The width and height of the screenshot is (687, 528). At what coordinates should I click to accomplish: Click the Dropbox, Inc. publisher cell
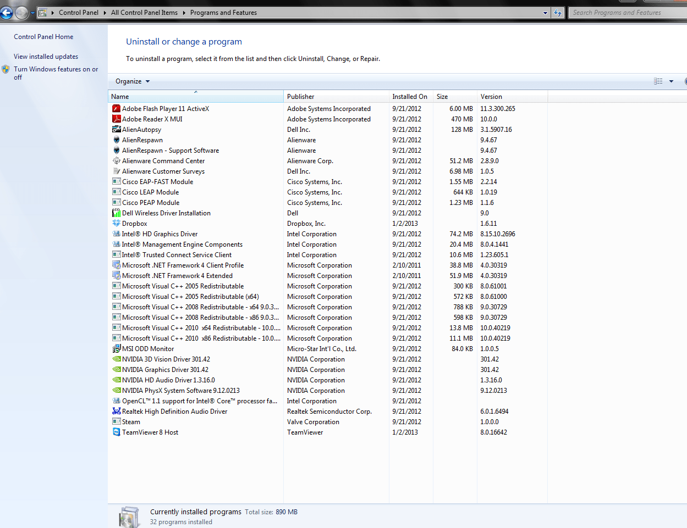pyautogui.click(x=306, y=224)
